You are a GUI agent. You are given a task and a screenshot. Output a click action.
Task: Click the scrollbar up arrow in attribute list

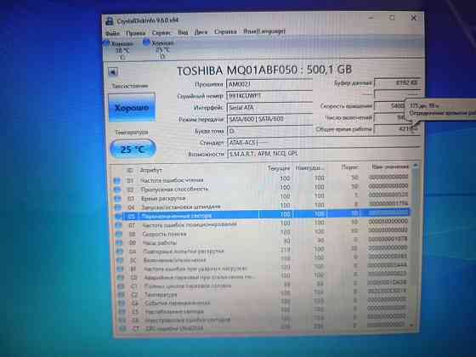[415, 166]
